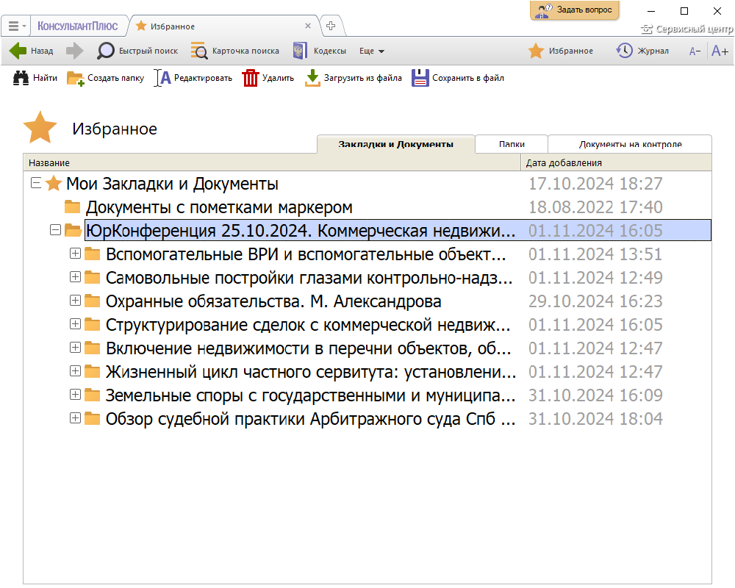Expand the Охранные обязательства folder
This screenshot has width=735, height=588.
(75, 301)
